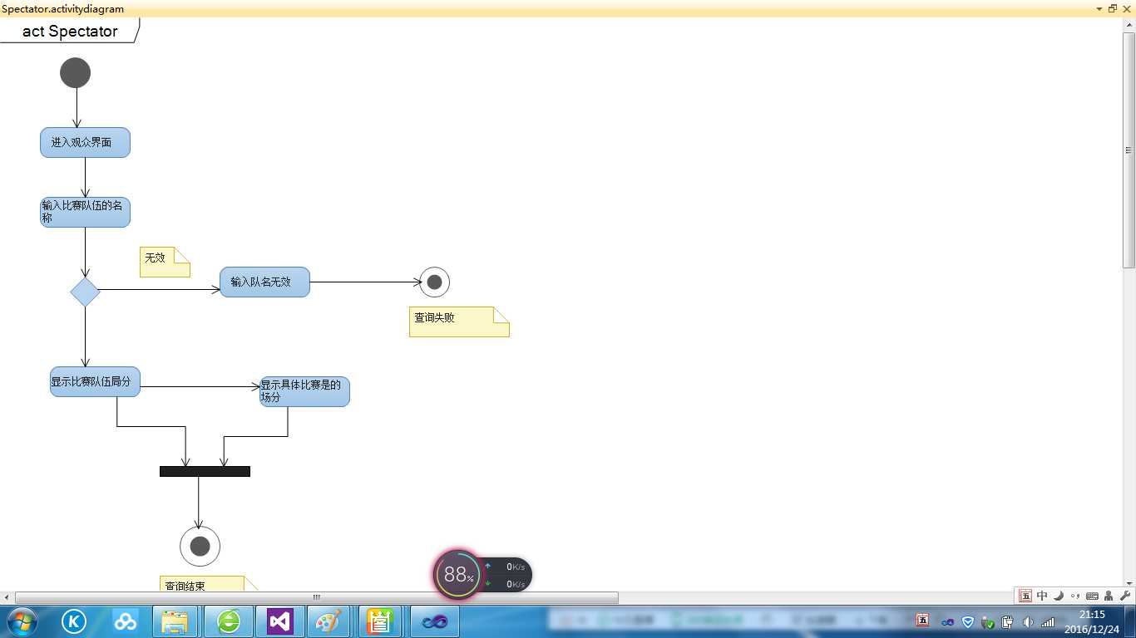Image resolution: width=1136 pixels, height=638 pixels.
Task: Restore the document window size
Action: (1113, 8)
